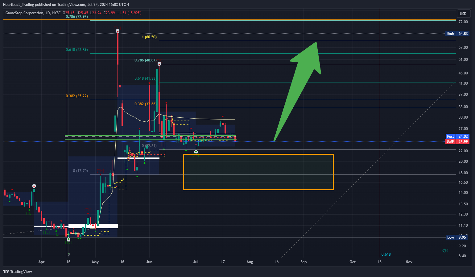
Task: Click the Fibonacci label 0.382 (35.22)
Action: [77, 96]
